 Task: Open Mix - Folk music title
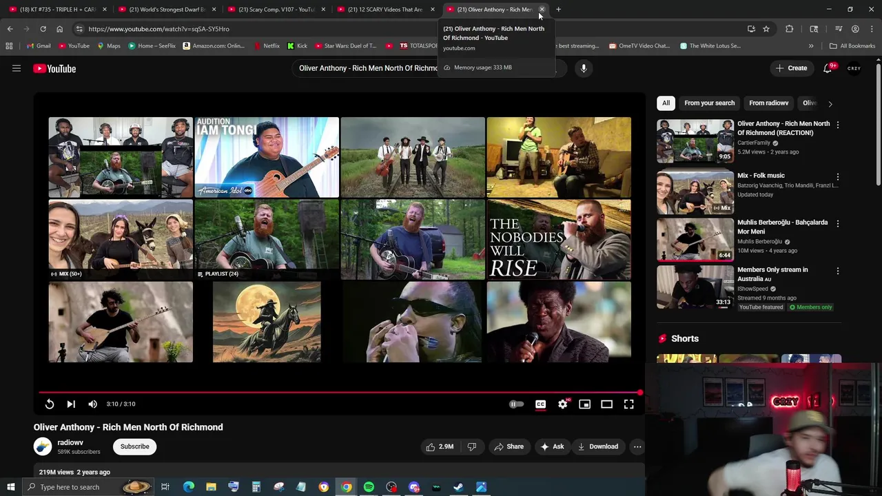pyautogui.click(x=761, y=176)
